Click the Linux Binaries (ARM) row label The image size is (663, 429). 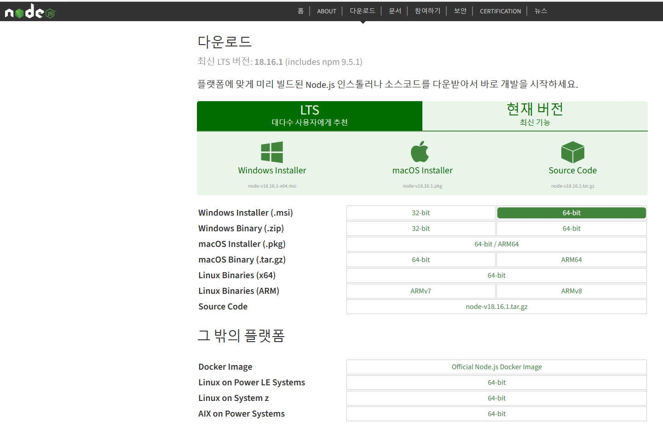coord(239,291)
